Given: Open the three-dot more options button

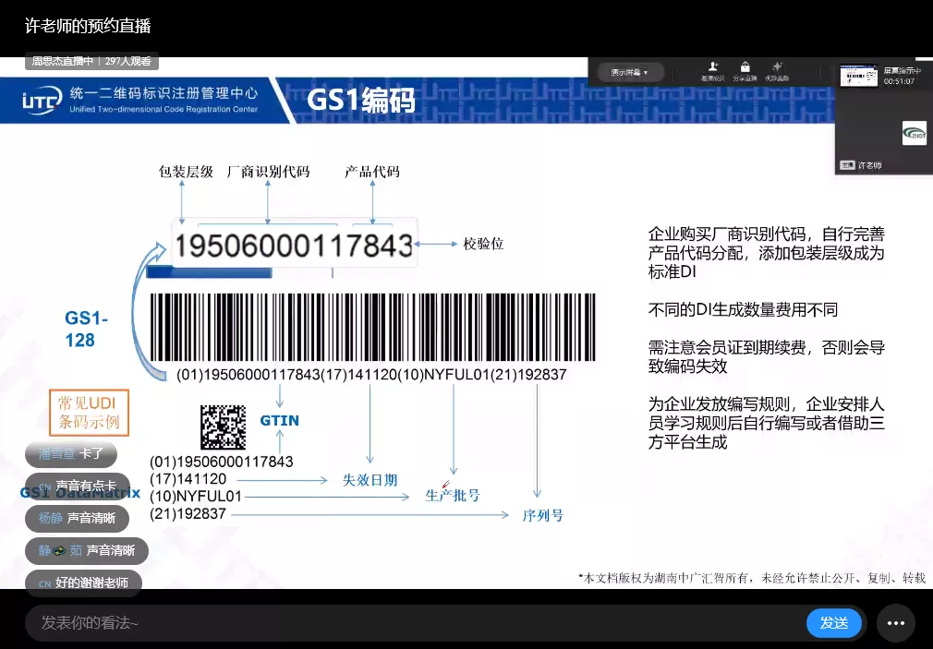Looking at the screenshot, I should (895, 623).
